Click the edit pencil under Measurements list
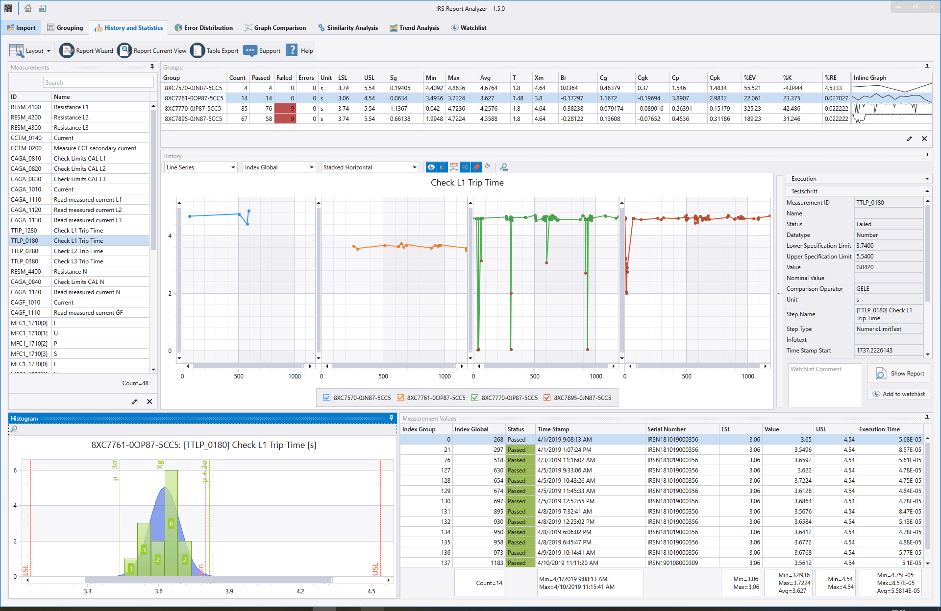 point(135,401)
